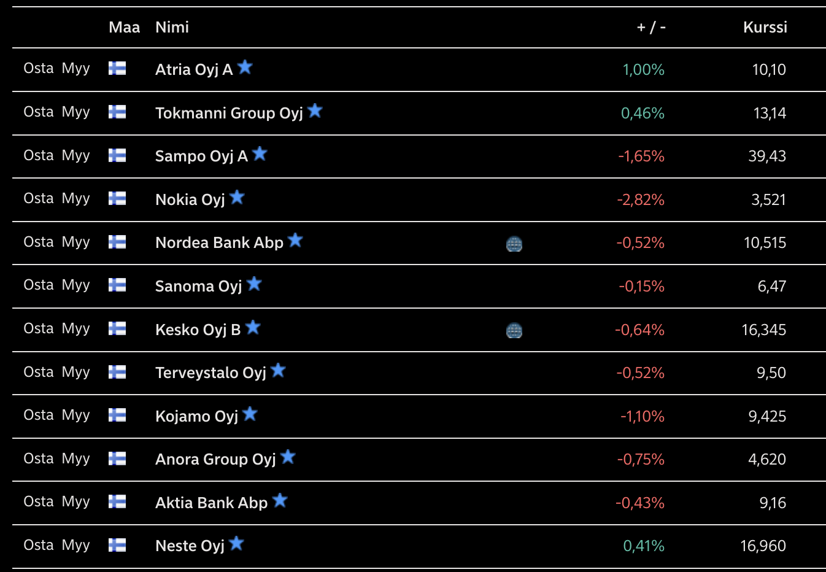Image resolution: width=826 pixels, height=572 pixels.
Task: Click Myy in the Neste Oyj row
Action: coord(76,546)
